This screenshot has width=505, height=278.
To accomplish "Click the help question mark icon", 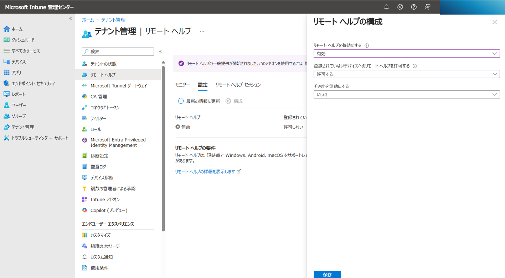I will [414, 7].
